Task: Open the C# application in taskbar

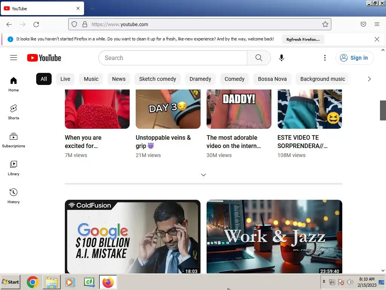Action: 89,282
